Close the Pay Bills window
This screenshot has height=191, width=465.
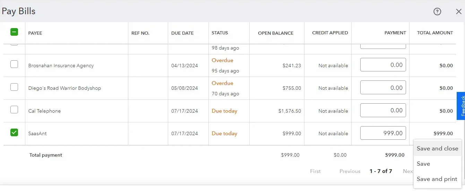click(x=458, y=11)
